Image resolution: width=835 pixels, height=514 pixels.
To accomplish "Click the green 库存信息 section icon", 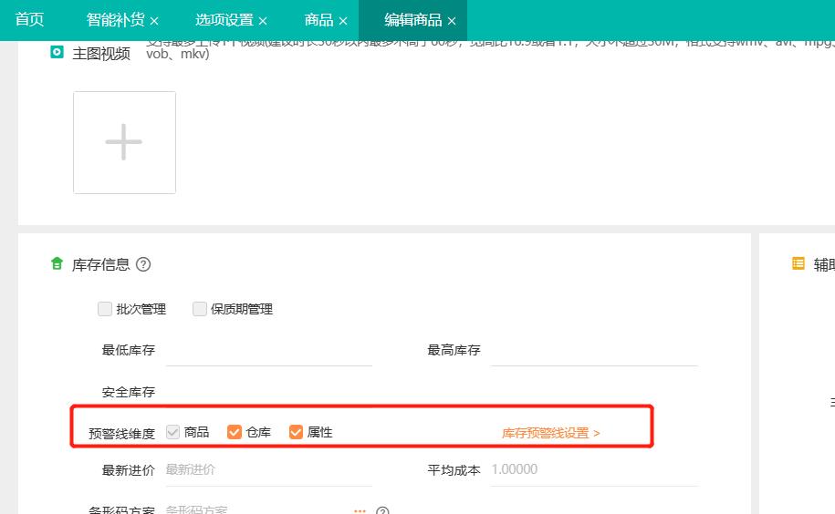I will (x=57, y=264).
